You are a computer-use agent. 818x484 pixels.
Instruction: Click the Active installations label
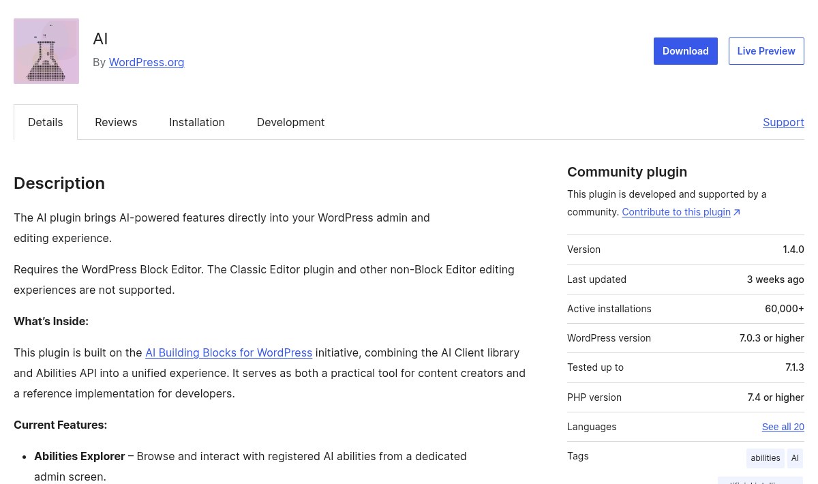pyautogui.click(x=609, y=309)
